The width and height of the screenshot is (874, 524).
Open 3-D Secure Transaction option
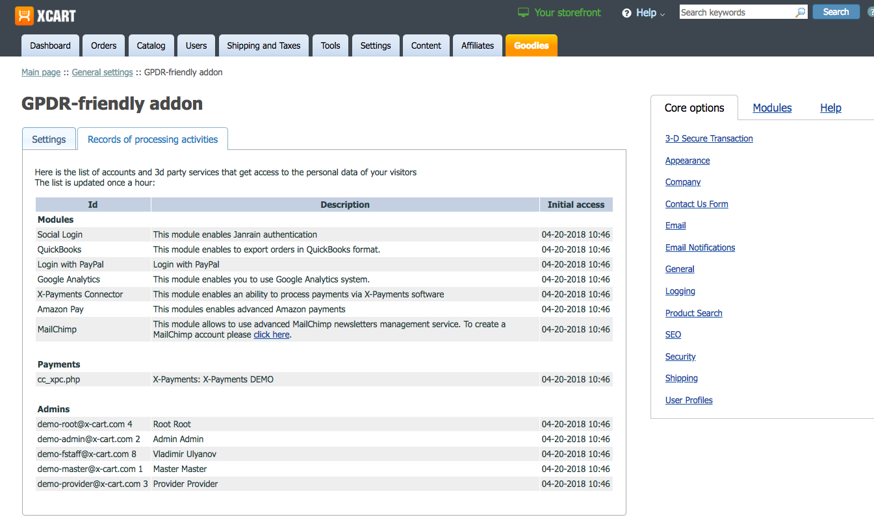tap(709, 138)
